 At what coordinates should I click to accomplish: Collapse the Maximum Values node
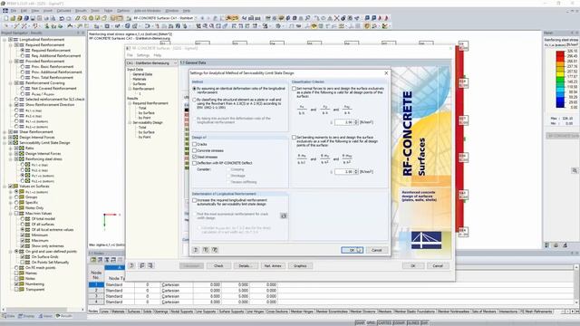[11, 214]
